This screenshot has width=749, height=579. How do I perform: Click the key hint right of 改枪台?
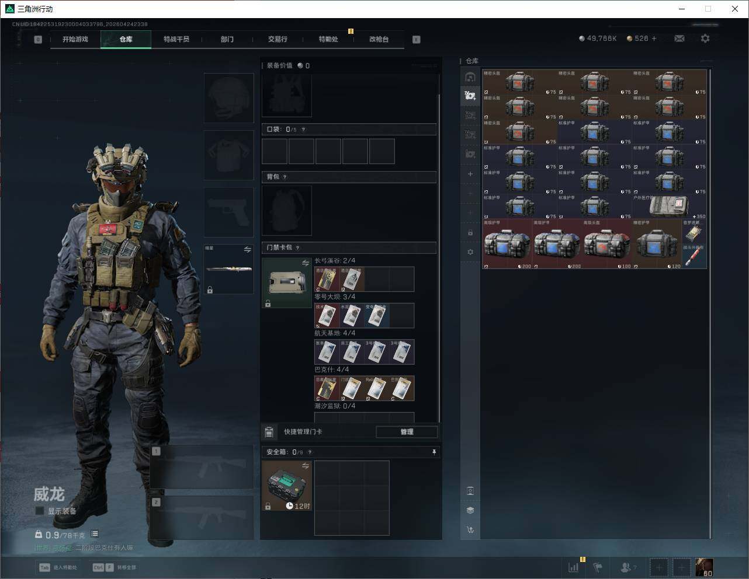click(x=416, y=40)
